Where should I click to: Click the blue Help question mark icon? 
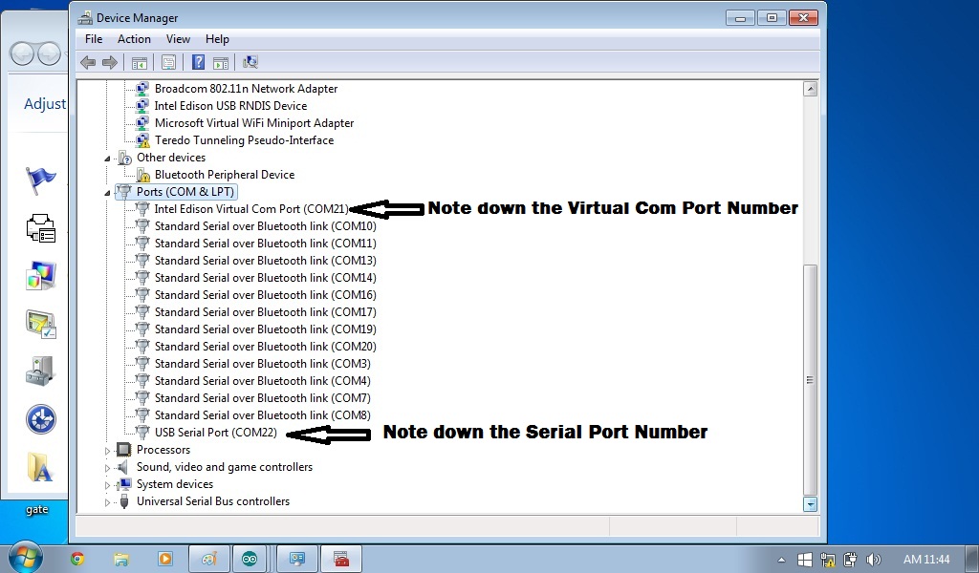point(198,62)
